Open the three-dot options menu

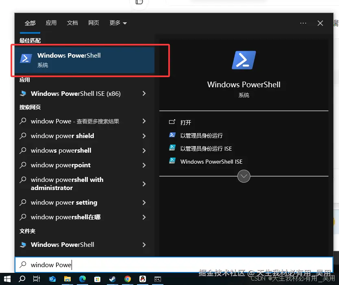303,23
